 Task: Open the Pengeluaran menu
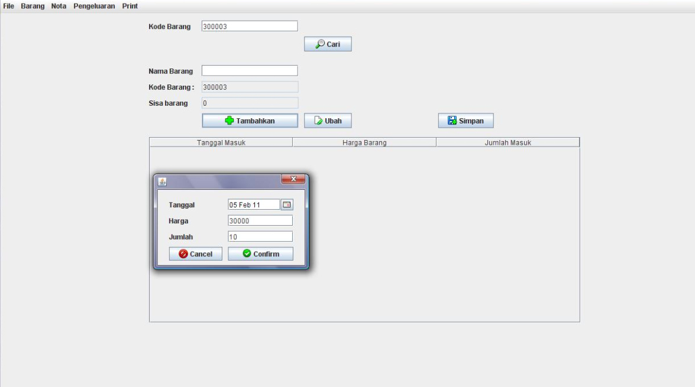94,6
